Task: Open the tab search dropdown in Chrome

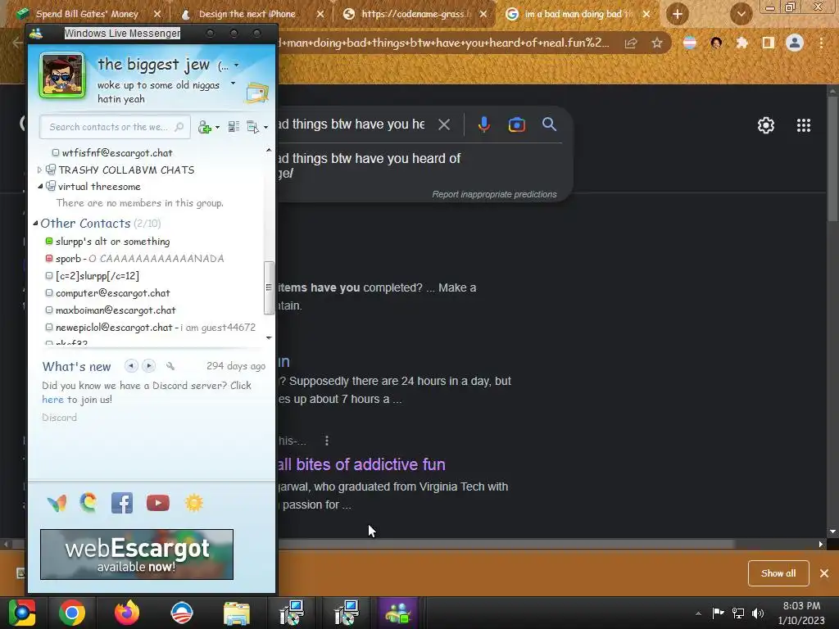Action: (x=741, y=14)
